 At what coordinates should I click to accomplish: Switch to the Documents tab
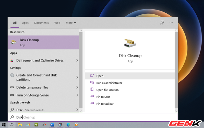click(41, 23)
